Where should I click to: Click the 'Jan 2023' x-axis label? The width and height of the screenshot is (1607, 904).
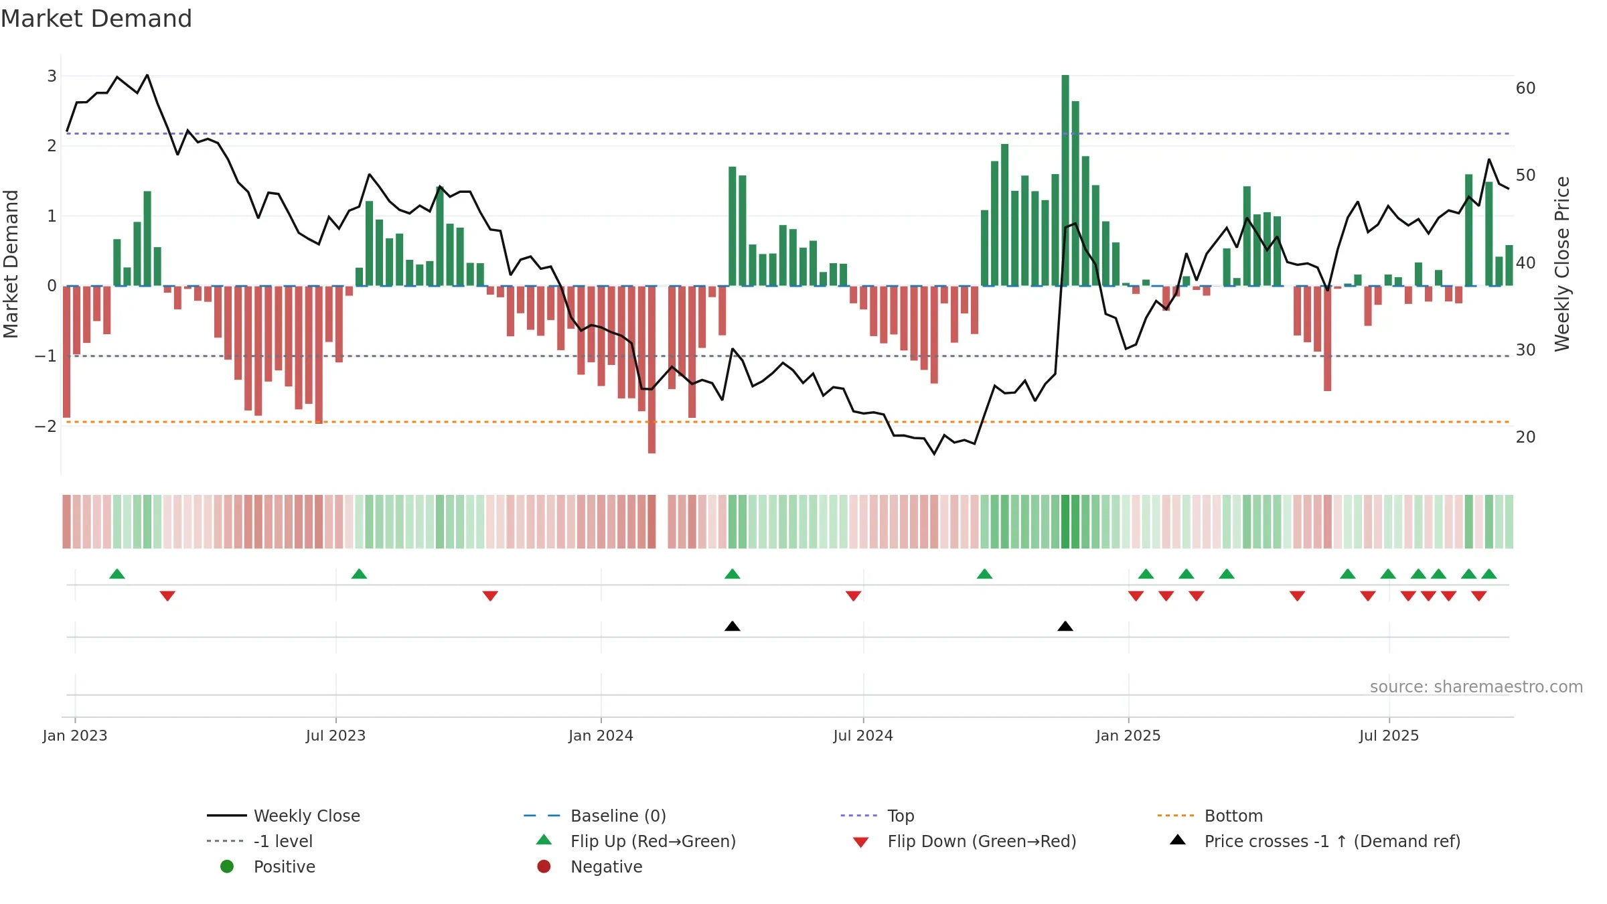[x=75, y=735]
